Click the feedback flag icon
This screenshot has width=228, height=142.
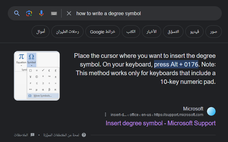(32, 135)
